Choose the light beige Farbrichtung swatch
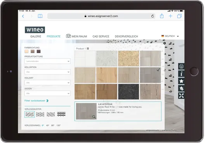The height and width of the screenshot is (143, 205). coord(26,51)
